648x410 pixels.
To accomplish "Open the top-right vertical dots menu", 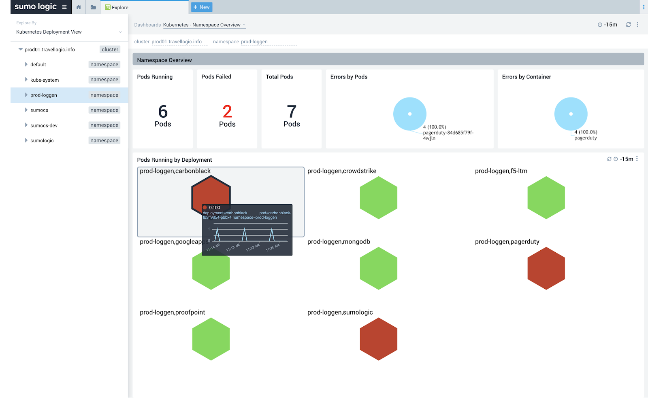I will click(644, 7).
